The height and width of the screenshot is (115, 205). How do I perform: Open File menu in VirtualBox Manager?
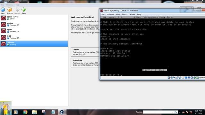[3, 5]
